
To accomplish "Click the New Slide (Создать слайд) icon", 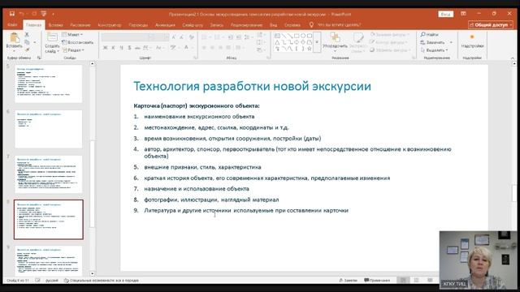I will tap(52, 37).
